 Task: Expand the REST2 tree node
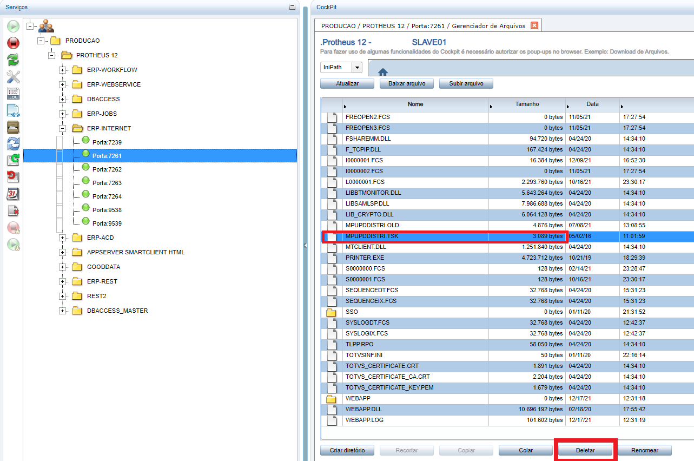point(62,296)
